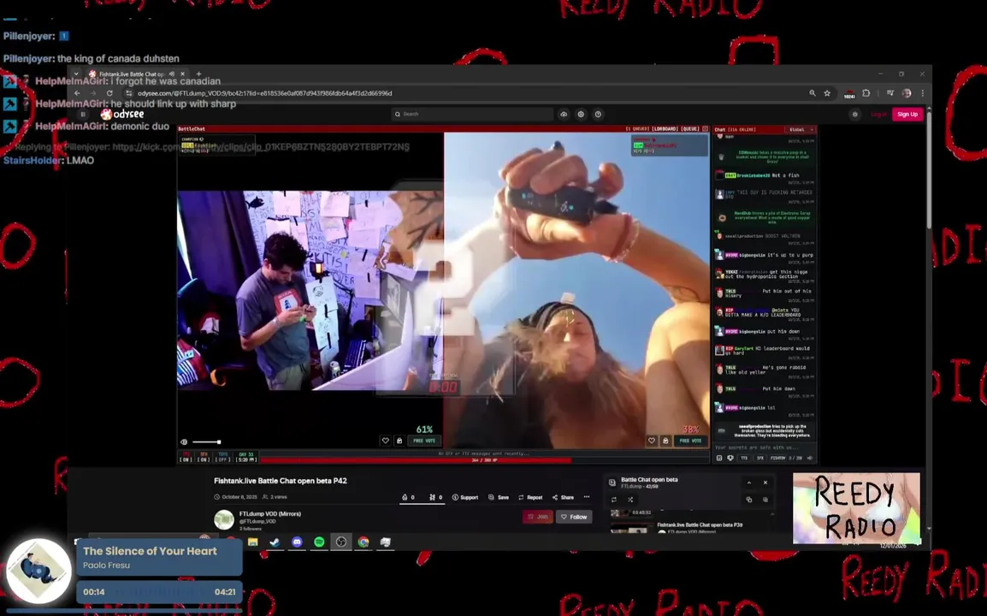The width and height of the screenshot is (987, 616).
Task: Click the Repost button
Action: coord(530,497)
